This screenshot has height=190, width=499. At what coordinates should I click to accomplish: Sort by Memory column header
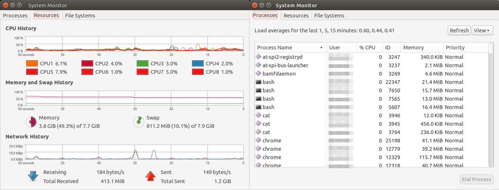[422, 48]
